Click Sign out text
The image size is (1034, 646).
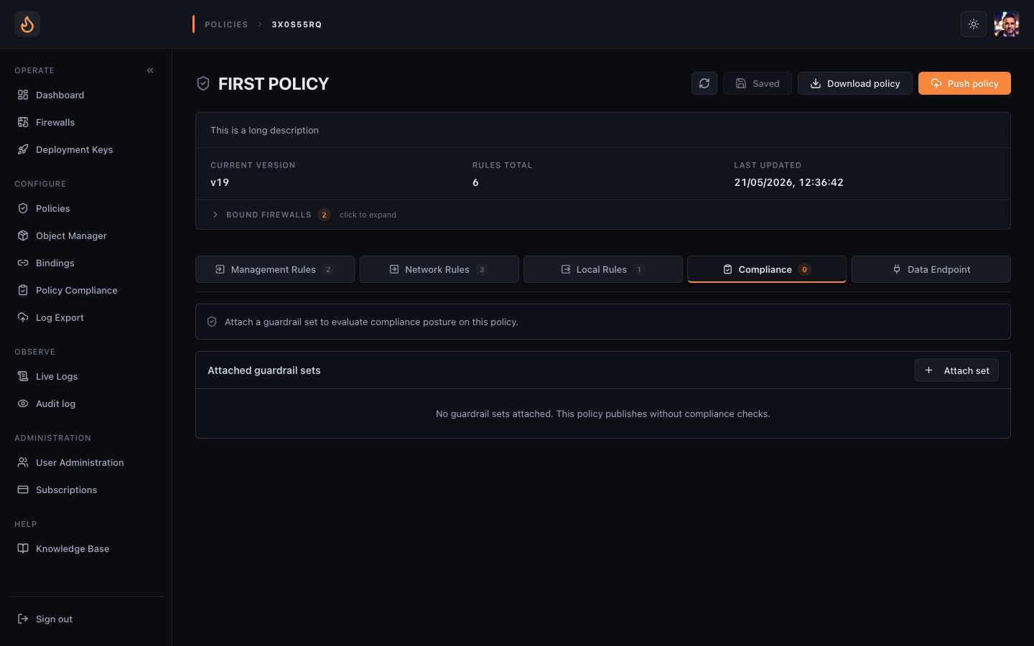click(54, 619)
